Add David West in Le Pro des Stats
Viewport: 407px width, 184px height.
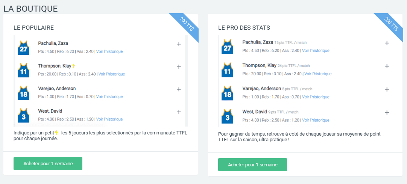(x=387, y=113)
